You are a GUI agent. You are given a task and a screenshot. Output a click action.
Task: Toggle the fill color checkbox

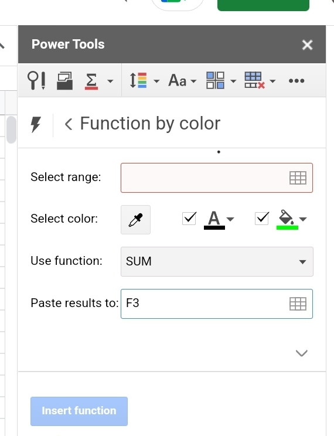(262, 219)
